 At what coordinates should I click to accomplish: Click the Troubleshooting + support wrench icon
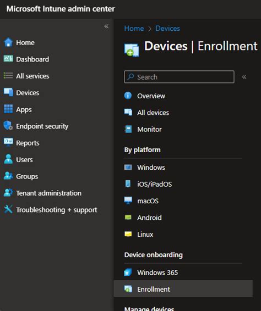point(8,209)
